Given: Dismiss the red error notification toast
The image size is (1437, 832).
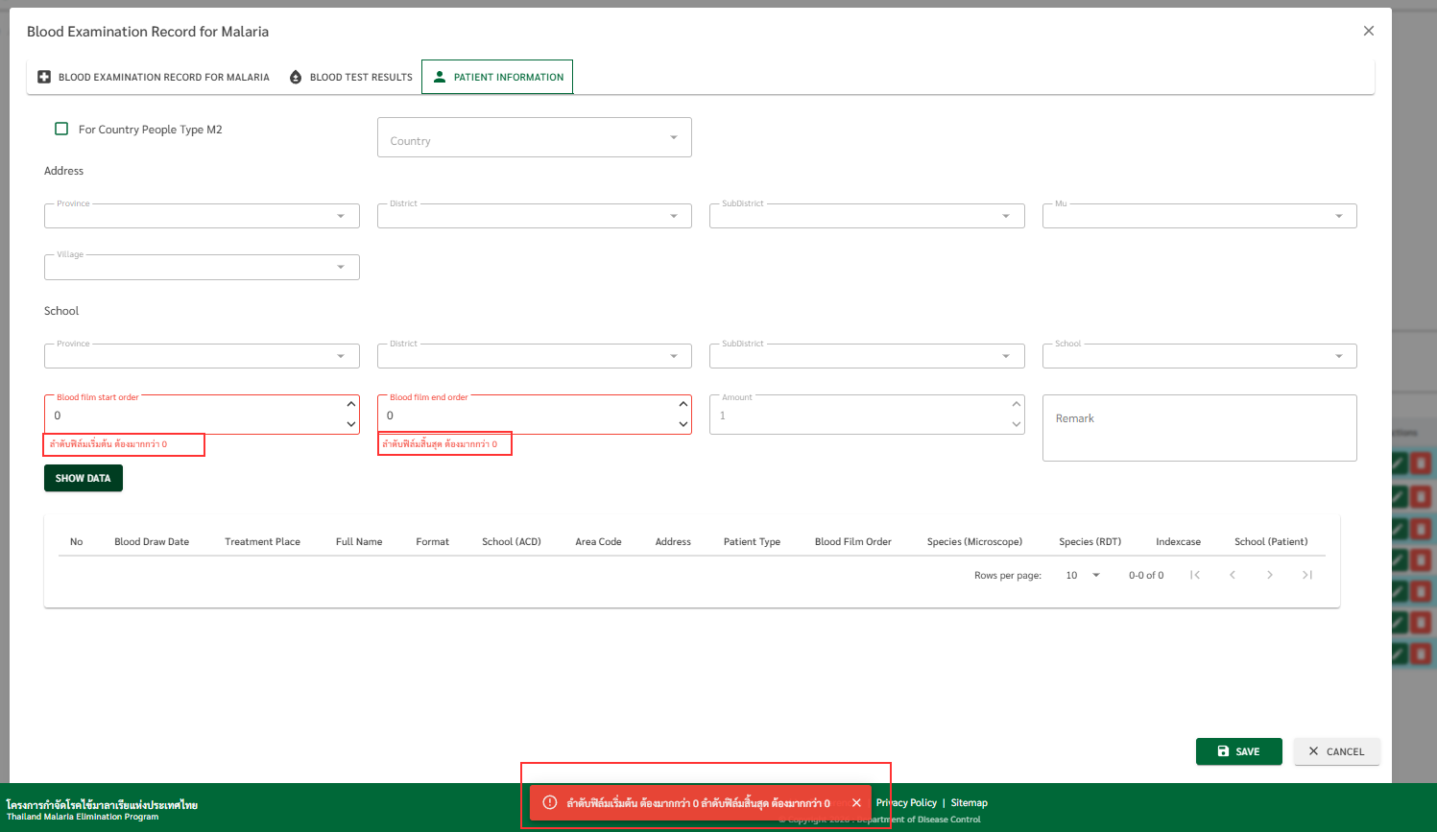Looking at the screenshot, I should (x=856, y=803).
